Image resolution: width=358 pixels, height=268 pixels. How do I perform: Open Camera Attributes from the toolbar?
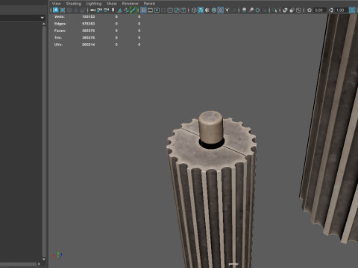tap(107, 10)
